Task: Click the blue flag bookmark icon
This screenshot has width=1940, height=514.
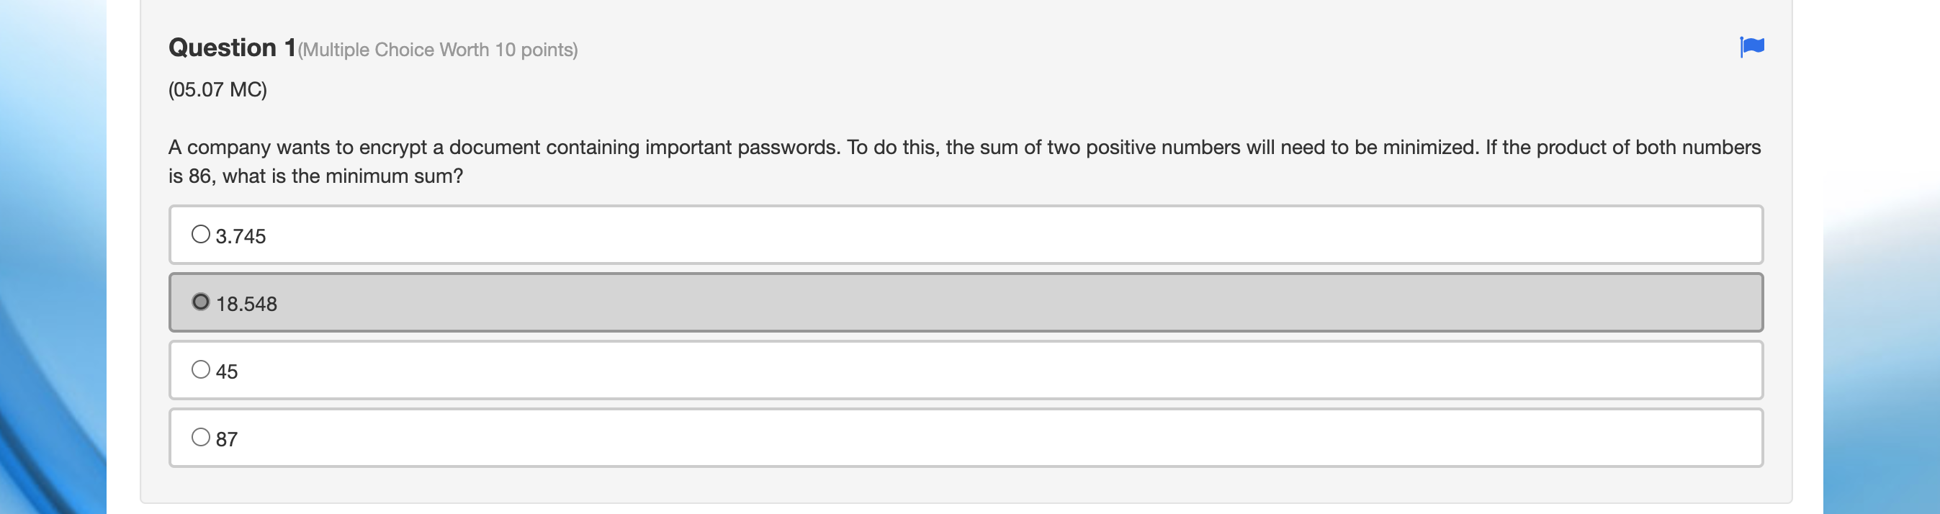Action: (1751, 48)
